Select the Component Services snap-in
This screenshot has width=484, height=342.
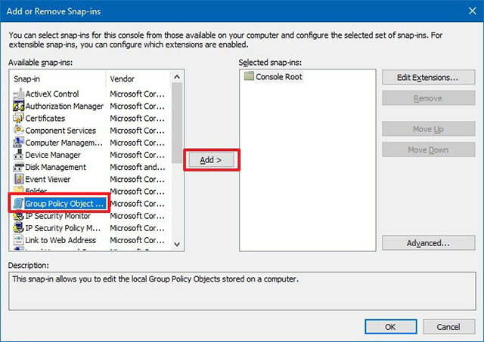point(60,131)
